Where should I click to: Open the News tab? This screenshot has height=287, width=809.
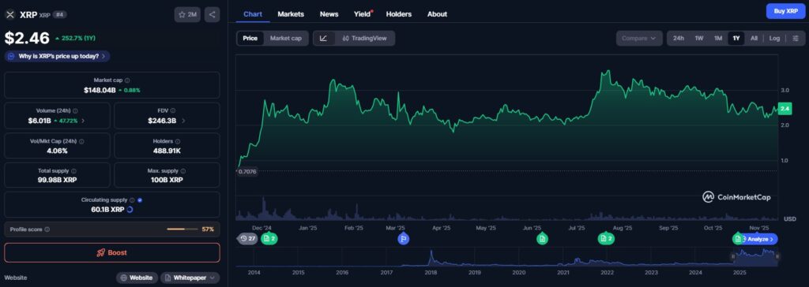pyautogui.click(x=329, y=14)
